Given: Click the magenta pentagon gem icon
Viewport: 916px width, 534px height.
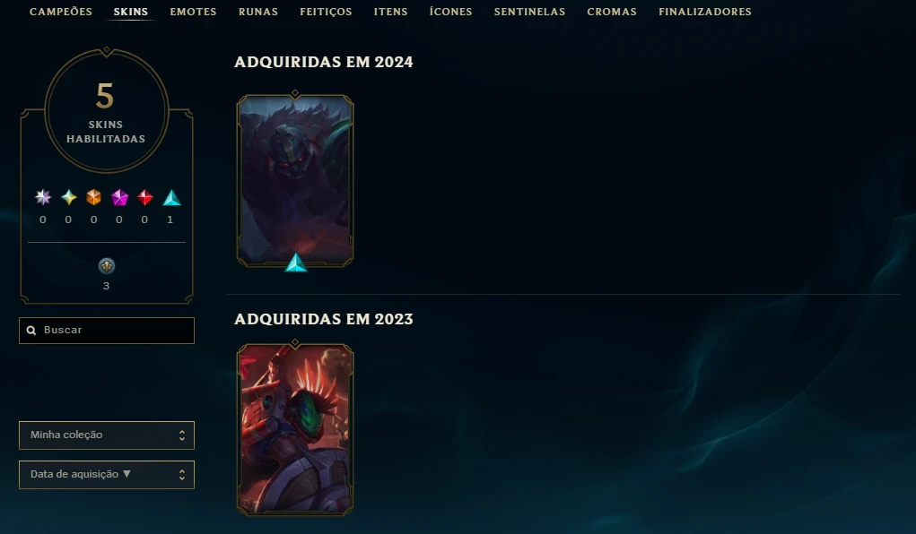Looking at the screenshot, I should pos(119,197).
